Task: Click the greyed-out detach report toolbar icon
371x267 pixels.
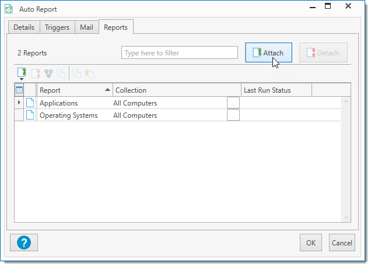Action: click(36, 73)
